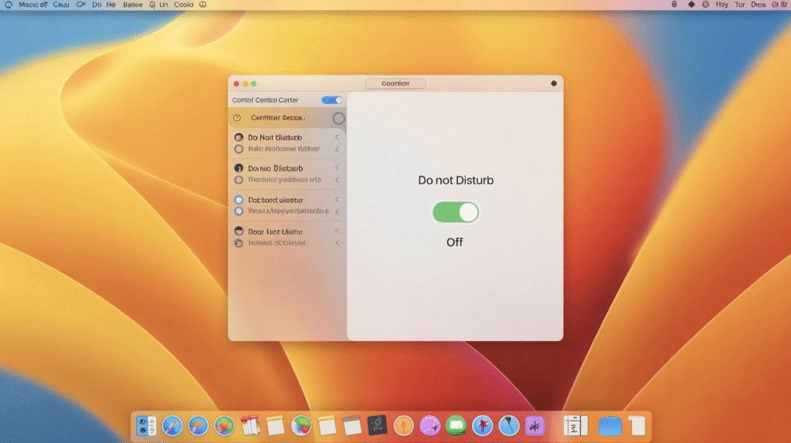Screen dimensions: 791x443
Task: Expand the second Disturb row chevron
Action: coord(337,168)
